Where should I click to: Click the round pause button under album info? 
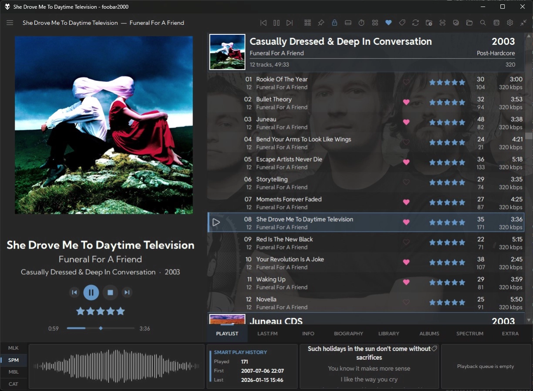point(91,292)
